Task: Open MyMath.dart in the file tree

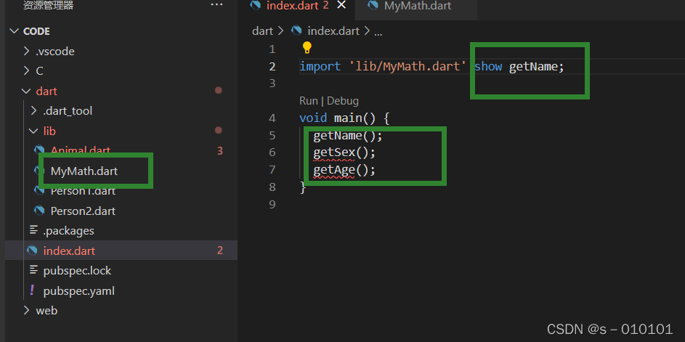Action: 84,171
